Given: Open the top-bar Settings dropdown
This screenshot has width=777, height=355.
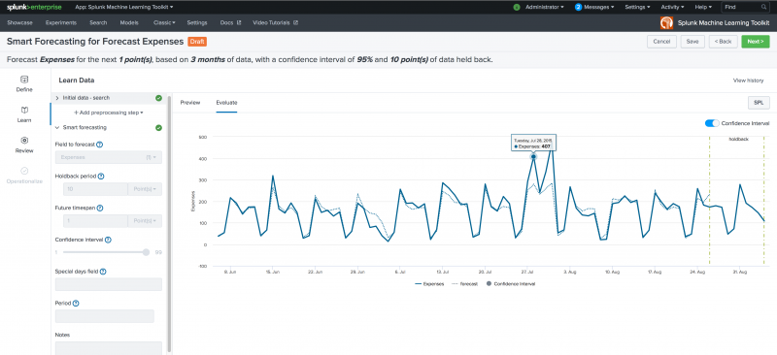Looking at the screenshot, I should (637, 7).
